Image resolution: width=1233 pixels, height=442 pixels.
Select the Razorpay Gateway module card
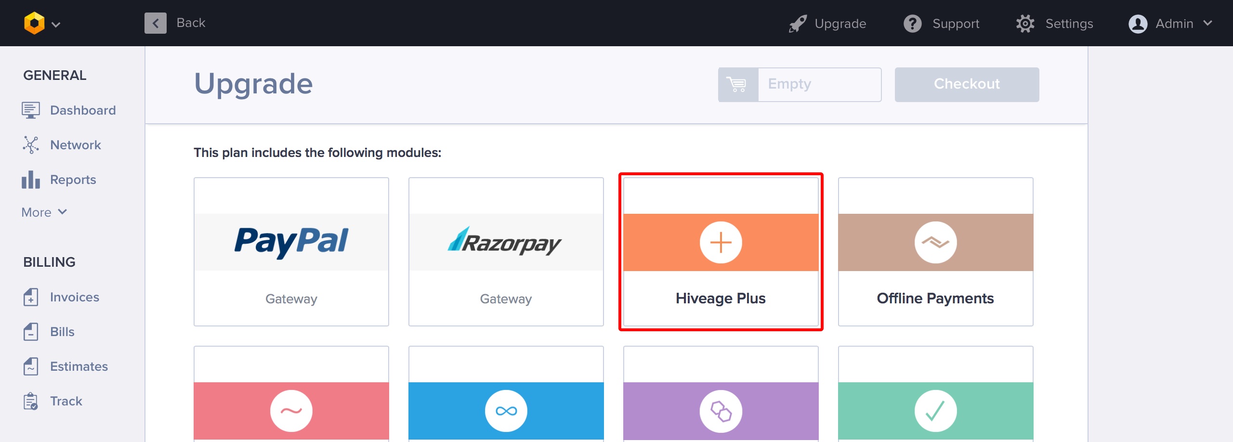(506, 252)
